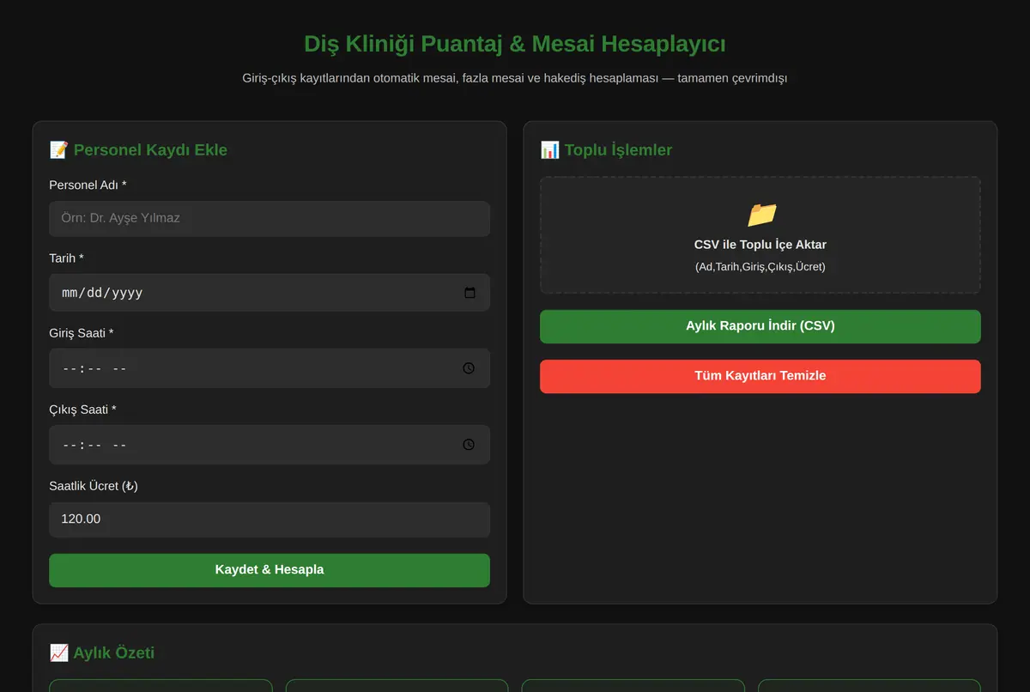Open the clock picker for Giriş Saati

(x=469, y=368)
